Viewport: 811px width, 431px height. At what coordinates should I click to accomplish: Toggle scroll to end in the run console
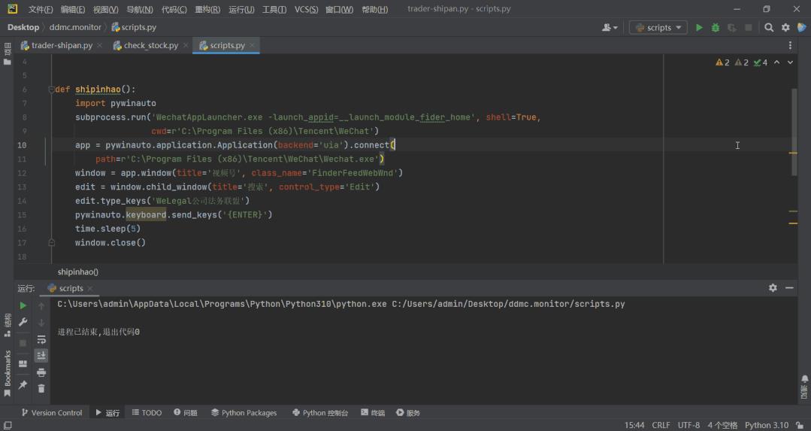tap(41, 356)
